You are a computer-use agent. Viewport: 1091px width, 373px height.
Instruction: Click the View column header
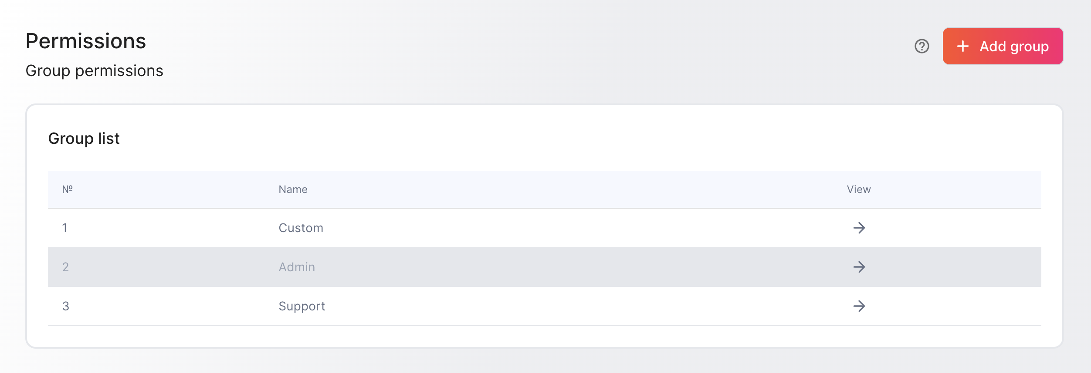(x=859, y=190)
